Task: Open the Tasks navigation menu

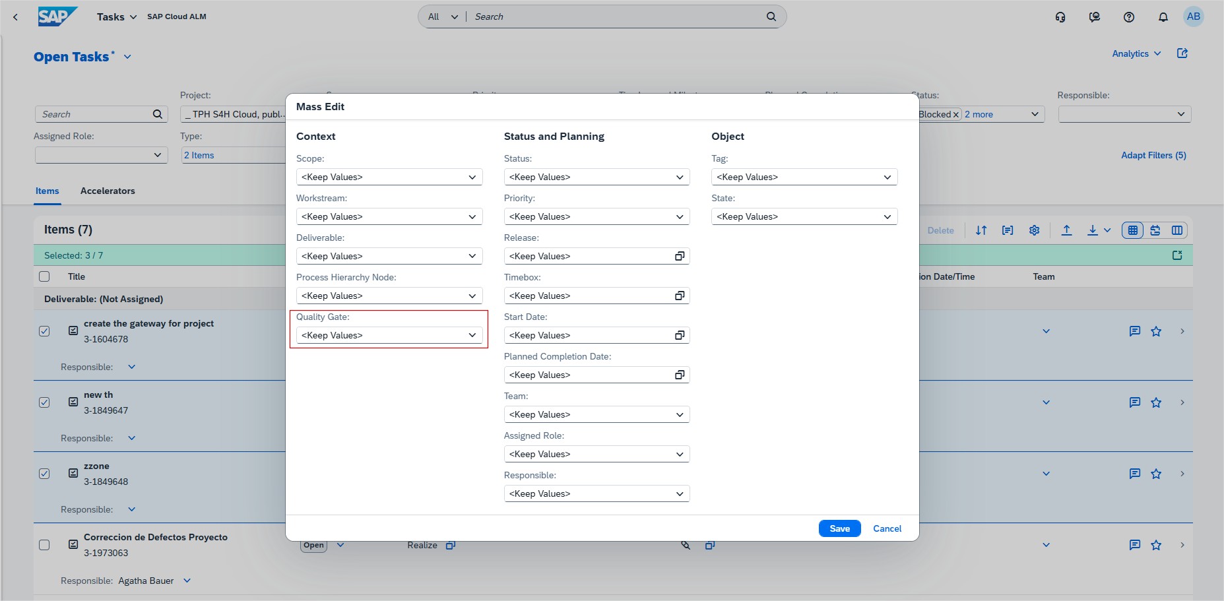Action: 116,17
